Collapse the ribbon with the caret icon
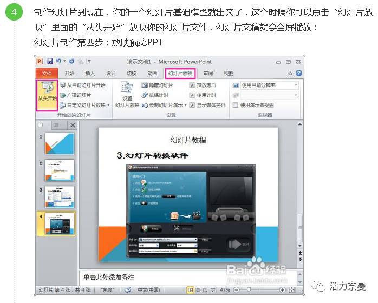378x303 pixels. click(x=290, y=73)
